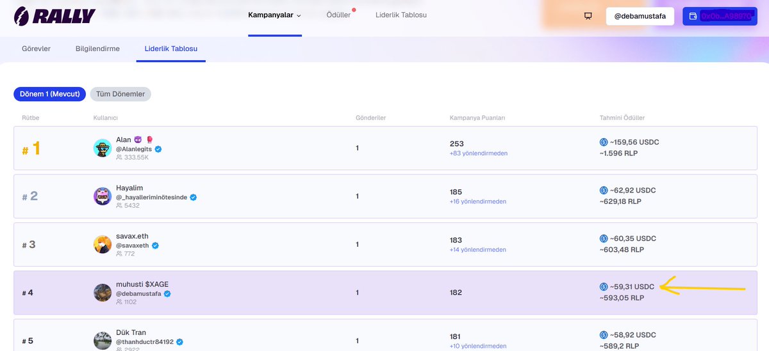The image size is (769, 351).
Task: Click the followers icon beside 772
Action: point(119,254)
